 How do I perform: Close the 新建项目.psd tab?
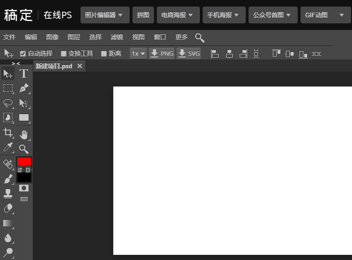(x=80, y=66)
